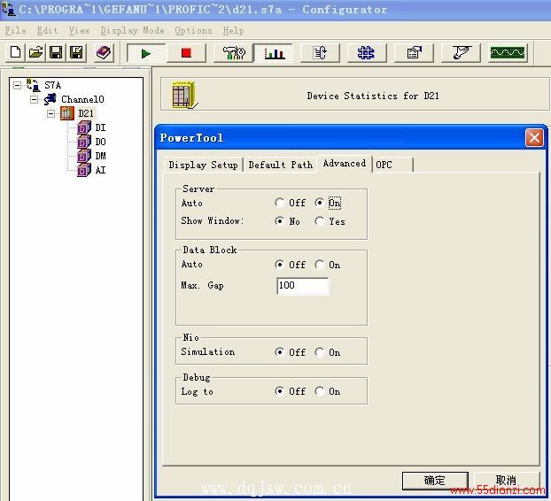Select the Channel0 tree label
Screen dimensions: 551x501
pyautogui.click(x=82, y=99)
